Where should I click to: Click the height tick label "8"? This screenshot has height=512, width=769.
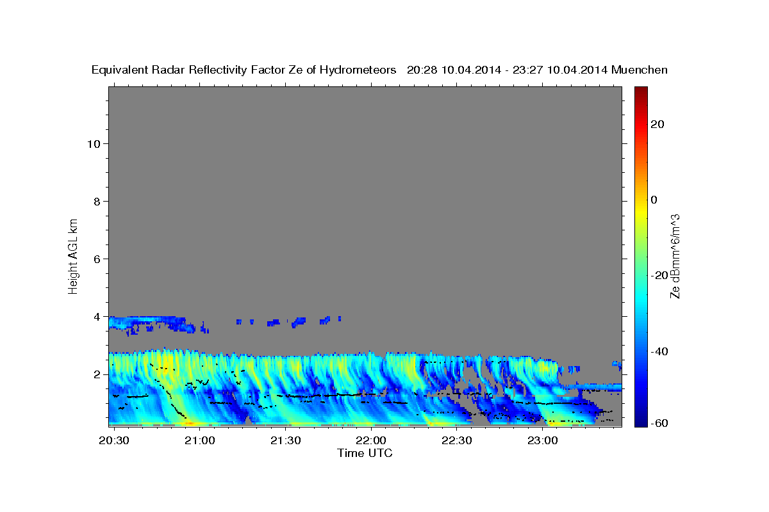coord(96,202)
